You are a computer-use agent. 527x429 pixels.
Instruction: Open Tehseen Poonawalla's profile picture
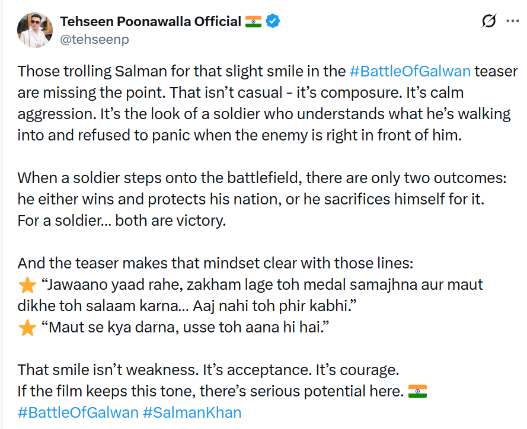point(35,30)
